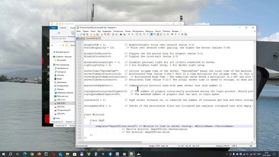Toggle show all characters in toolbar

[x=148, y=34]
